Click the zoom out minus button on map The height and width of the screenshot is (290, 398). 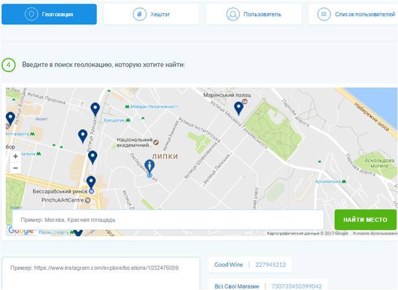click(16, 168)
